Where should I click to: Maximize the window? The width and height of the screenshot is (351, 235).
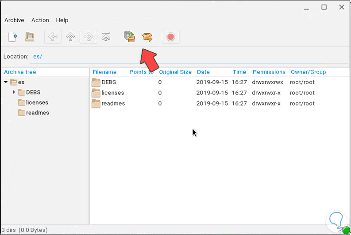(324, 7)
